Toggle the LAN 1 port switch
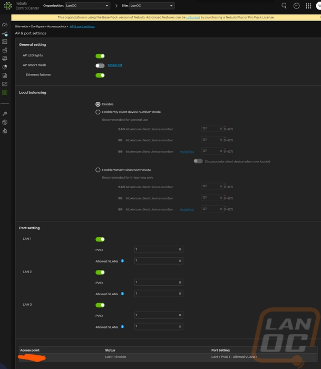The height and width of the screenshot is (369, 321). tap(100, 239)
